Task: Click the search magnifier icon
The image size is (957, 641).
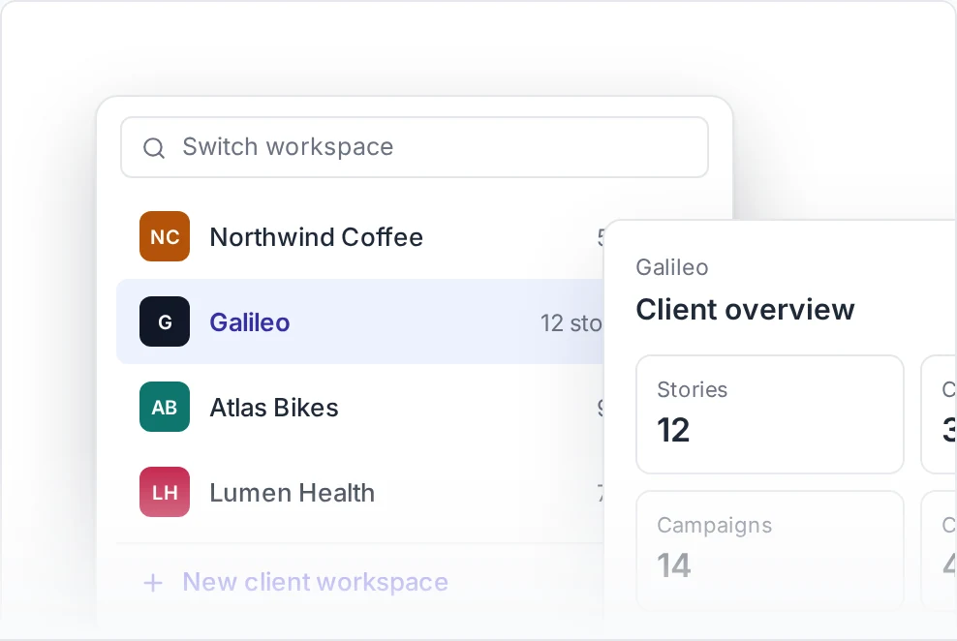Action: (x=154, y=147)
